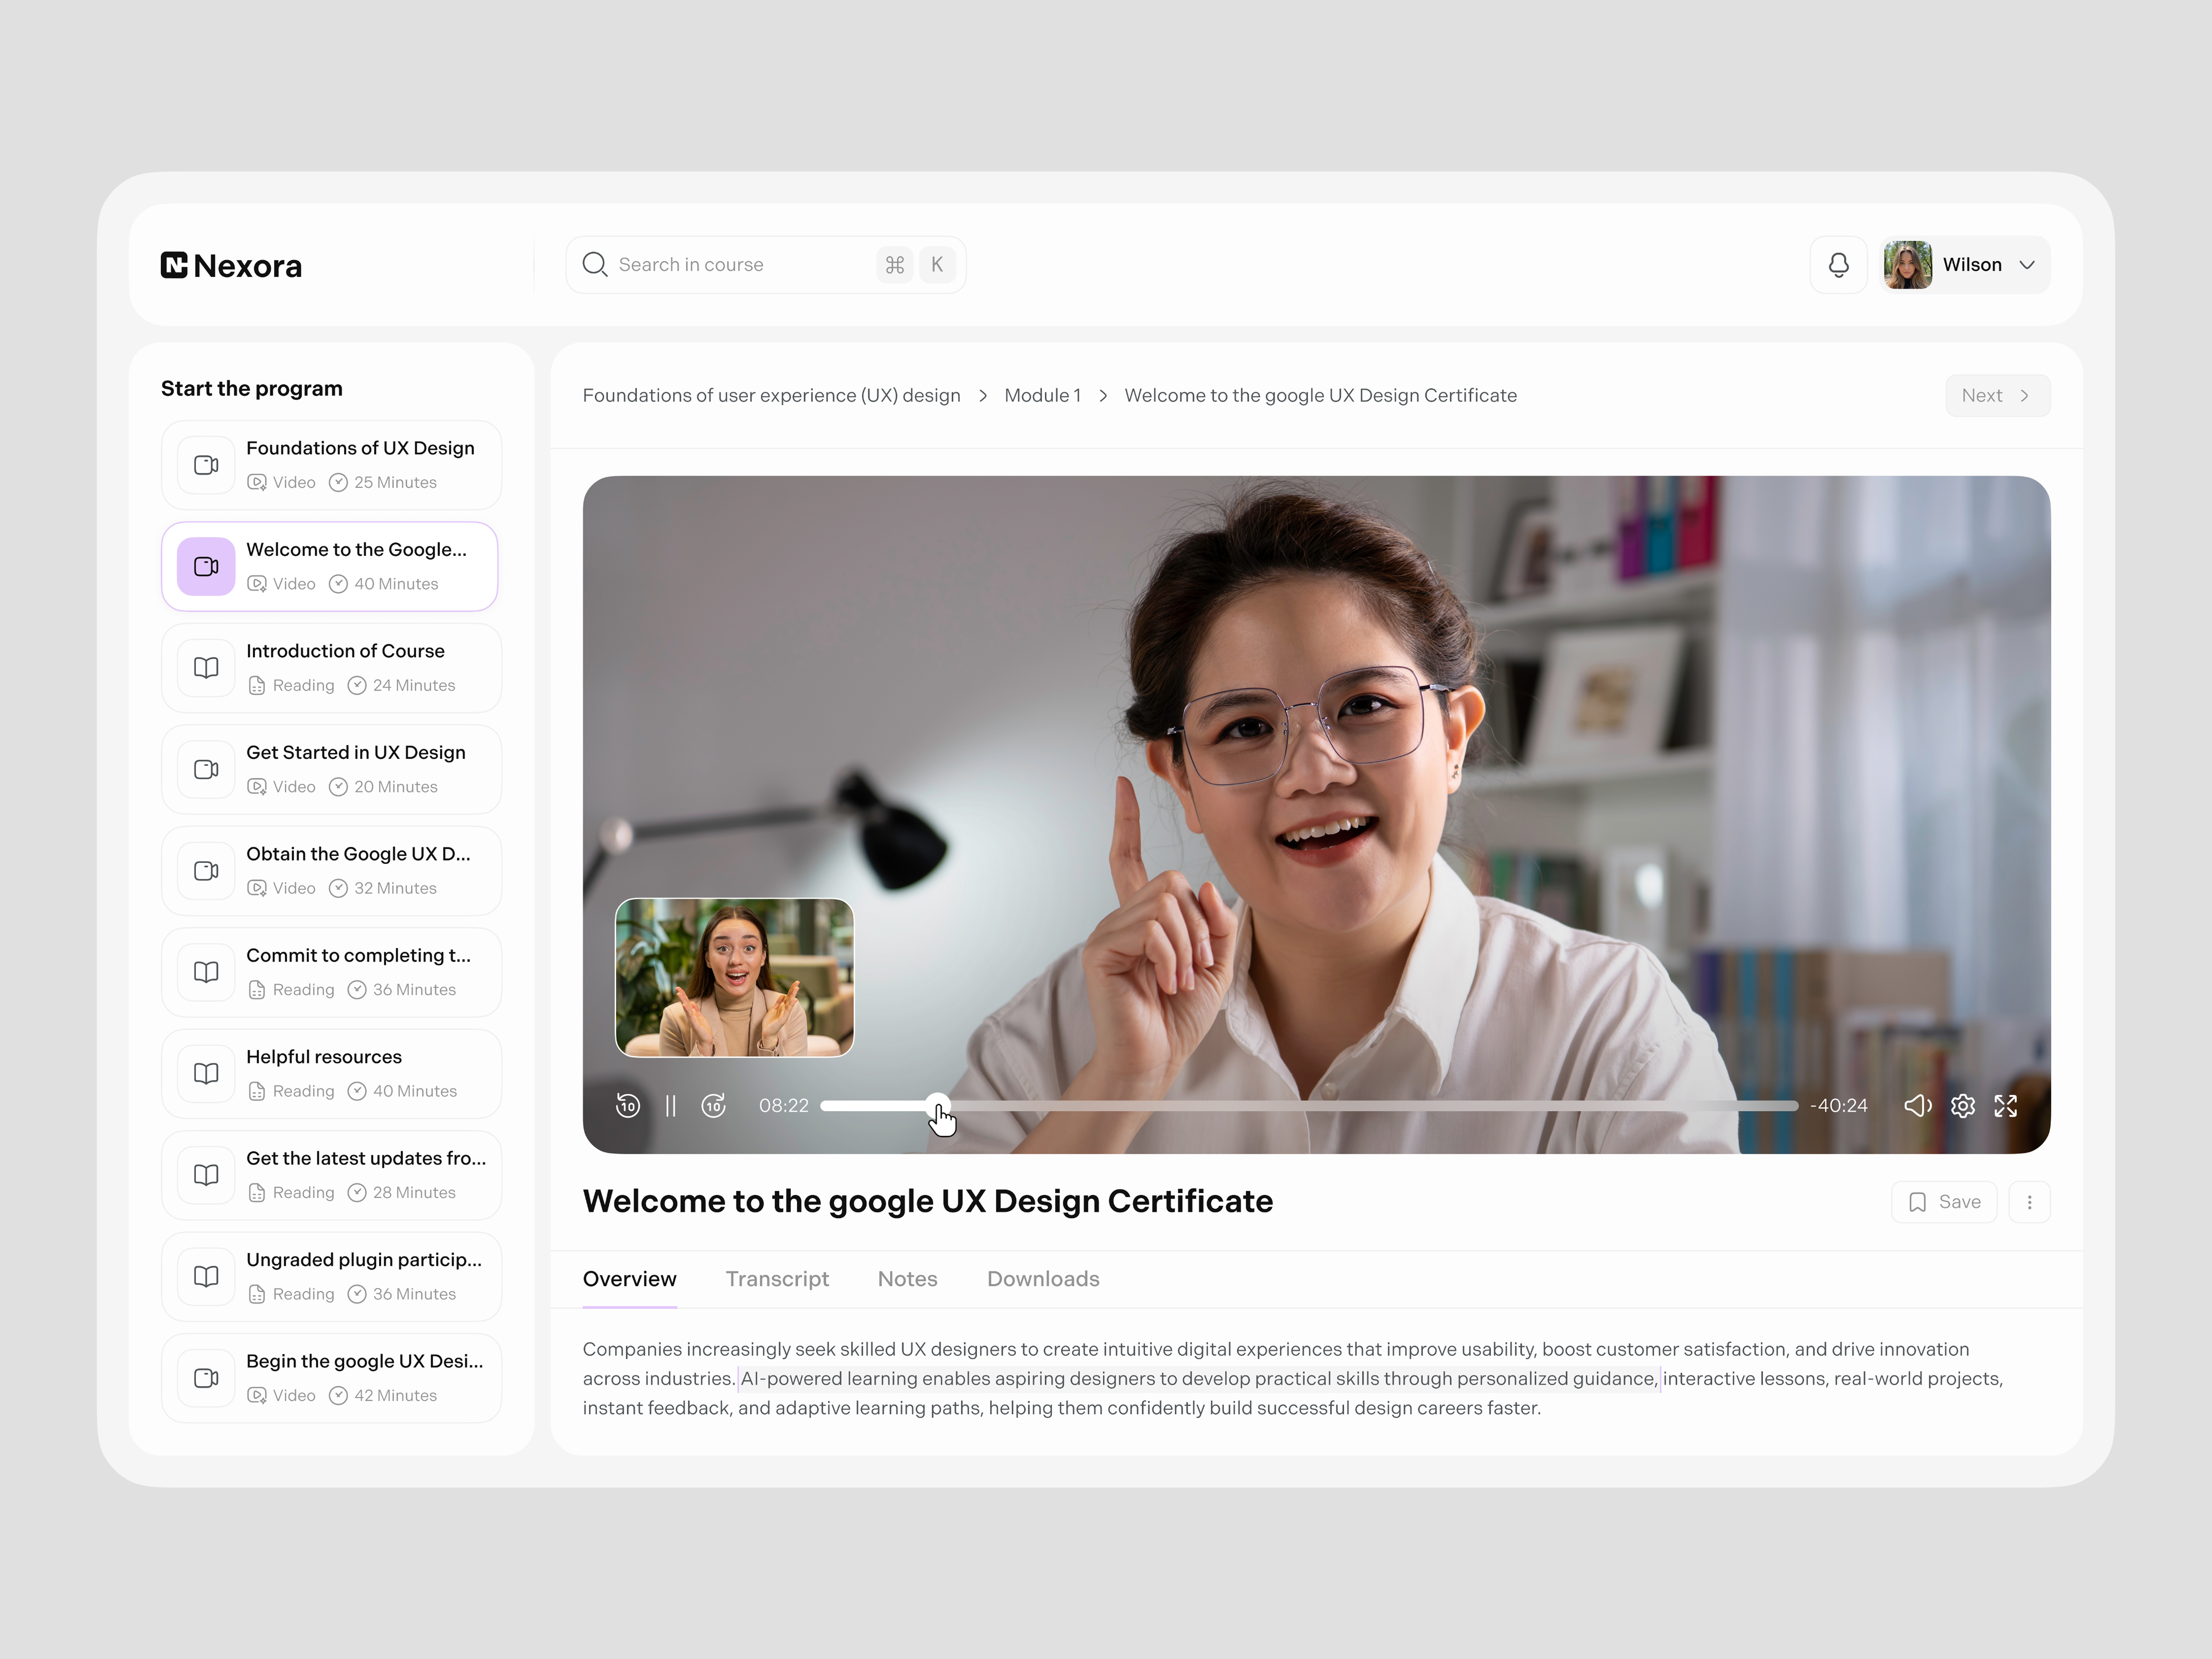This screenshot has width=2212, height=1659.
Task: Click the command key shortcut badge
Action: 895,265
